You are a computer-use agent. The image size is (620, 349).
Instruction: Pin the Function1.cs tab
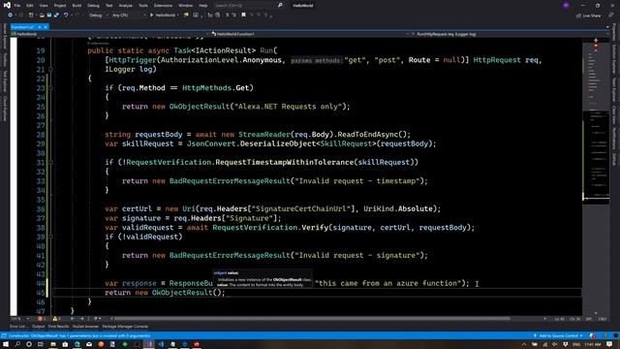click(x=40, y=27)
